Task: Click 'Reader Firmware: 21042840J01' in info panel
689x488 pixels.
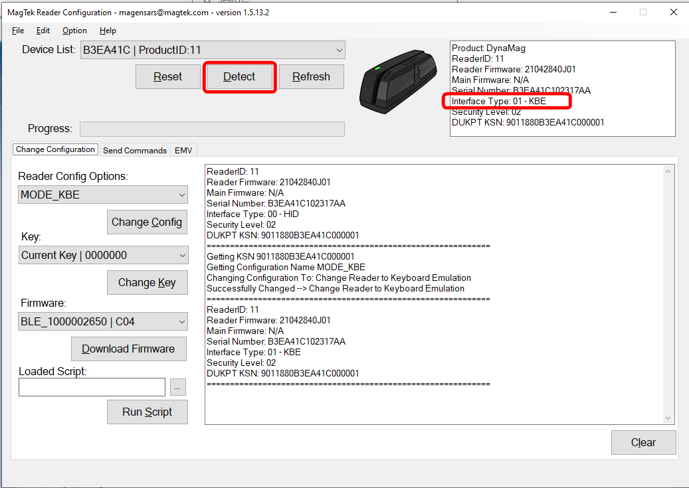Action: 514,70
